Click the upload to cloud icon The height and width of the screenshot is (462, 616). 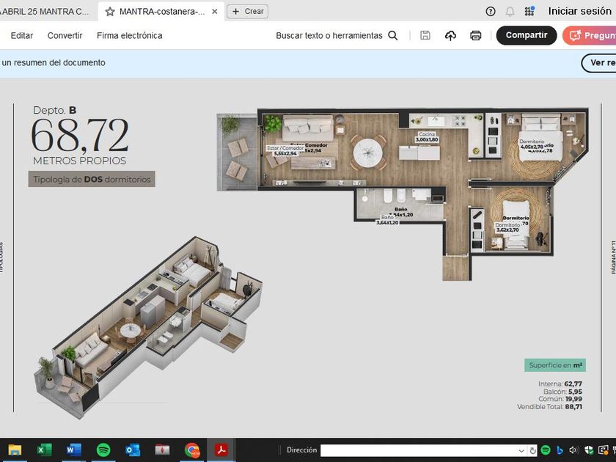[x=450, y=35]
